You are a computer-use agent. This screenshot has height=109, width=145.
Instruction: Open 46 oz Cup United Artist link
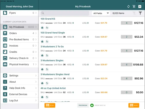53,88
